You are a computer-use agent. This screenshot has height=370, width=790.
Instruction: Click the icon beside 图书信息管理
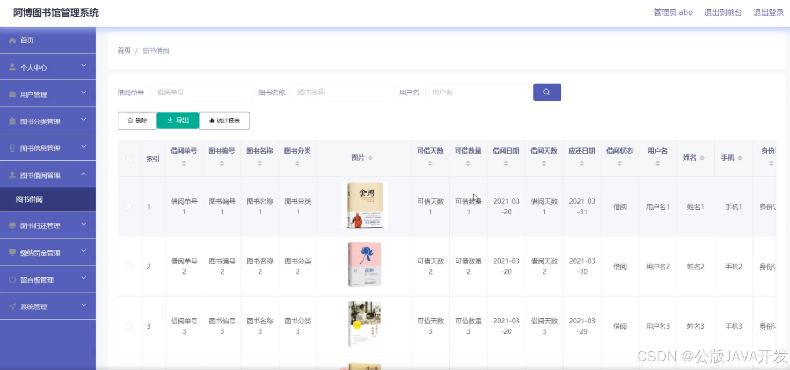[x=12, y=149]
